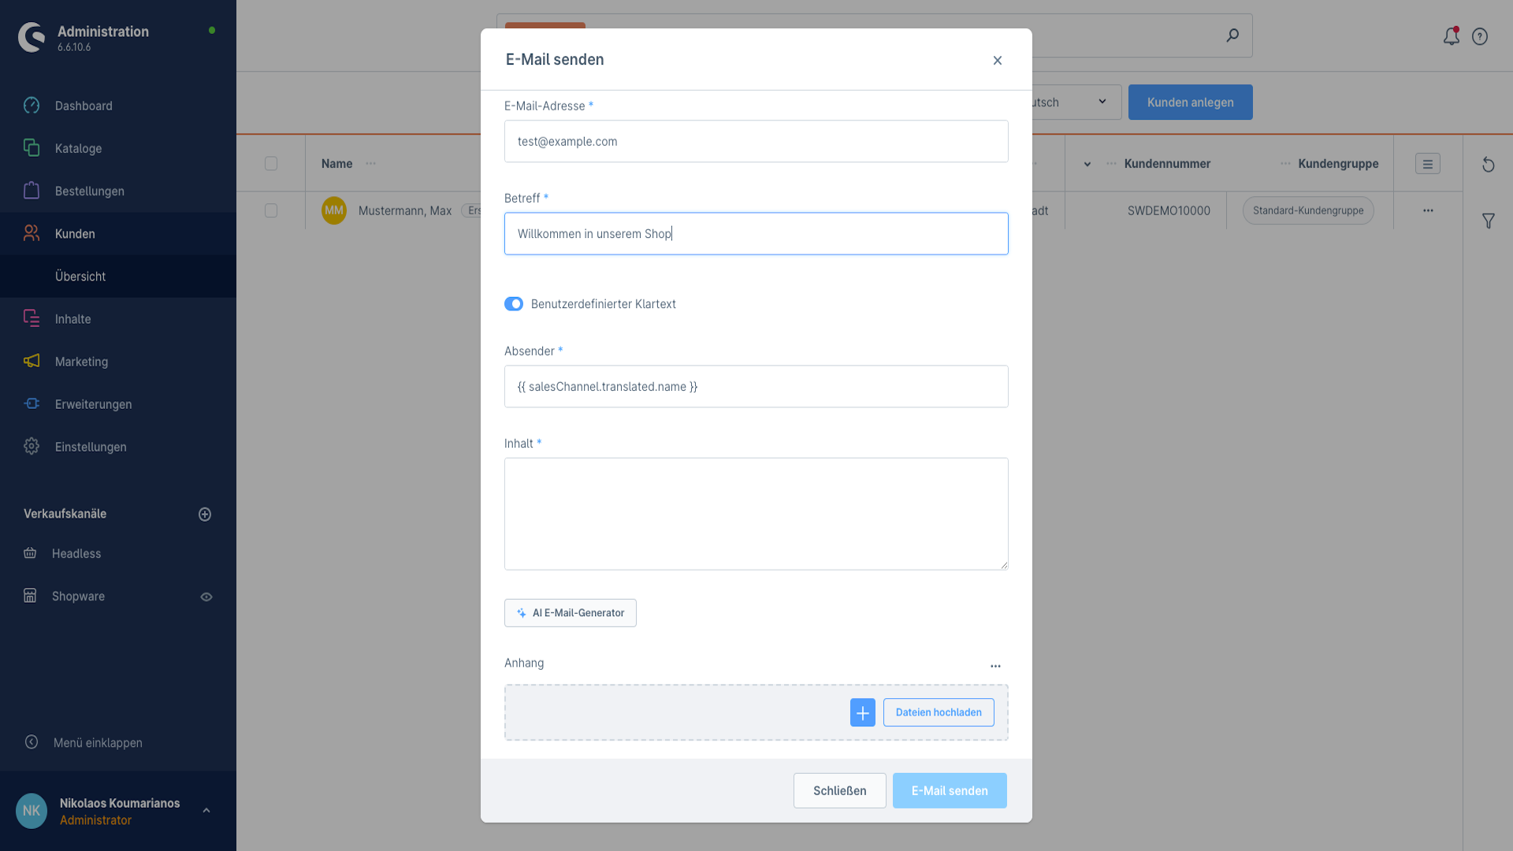The image size is (1513, 851).
Task: Select the Mustermann, Max row checkbox
Action: [x=271, y=211]
